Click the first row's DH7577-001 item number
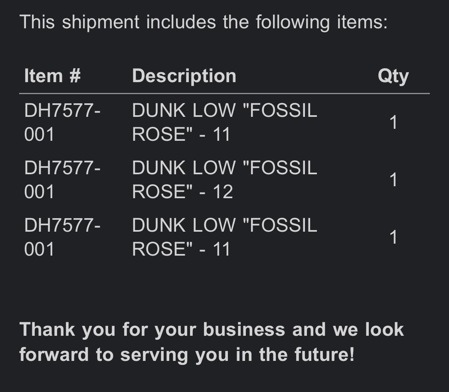The height and width of the screenshot is (392, 449). [x=62, y=122]
